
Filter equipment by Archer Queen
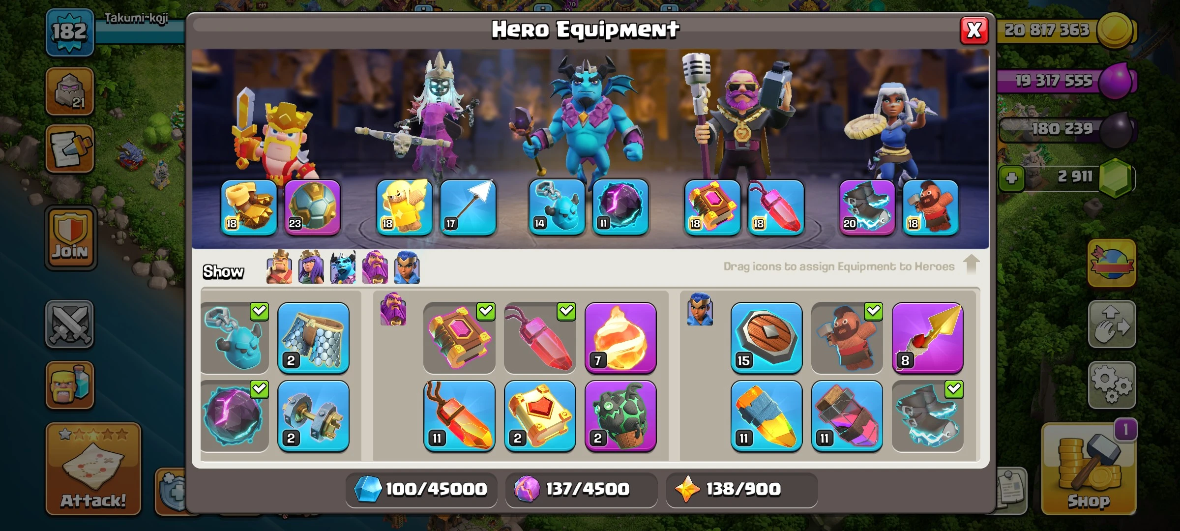pyautogui.click(x=311, y=267)
